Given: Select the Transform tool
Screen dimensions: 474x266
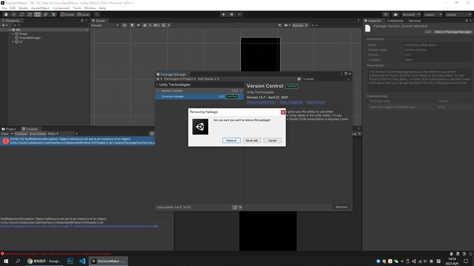Looking at the screenshot, I should pos(45,14).
